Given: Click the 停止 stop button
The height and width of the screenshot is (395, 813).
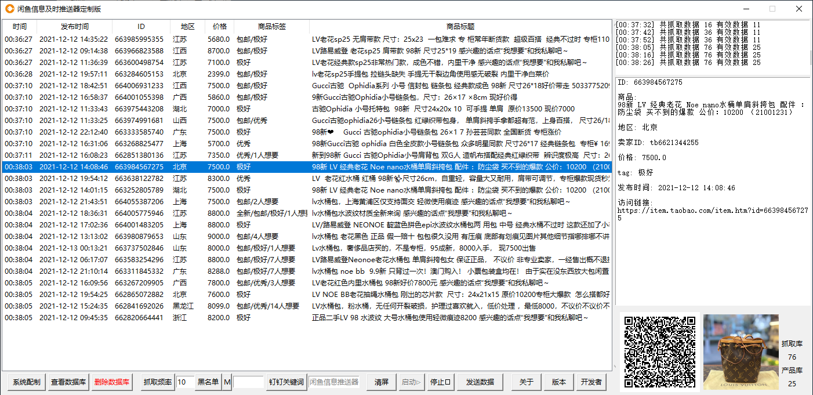Looking at the screenshot, I should point(441,382).
